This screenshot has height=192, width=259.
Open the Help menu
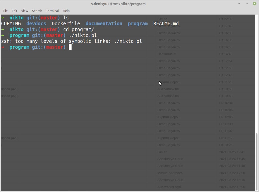66,11
